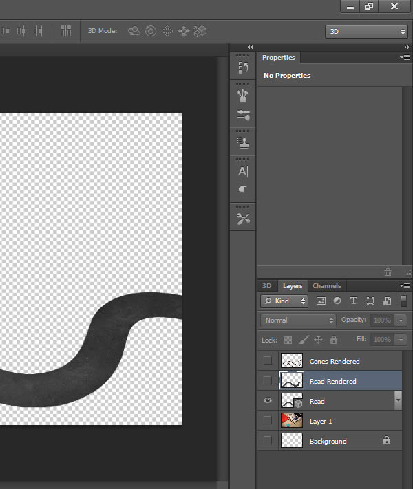This screenshot has width=413, height=489.
Task: Open the History panel icon
Action: coord(243,67)
